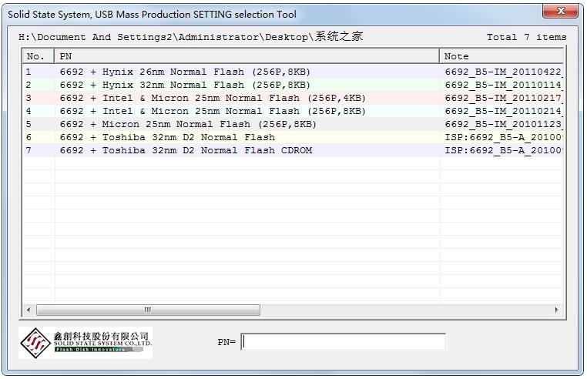Viewport: 587px width, 379px height.
Task: Click the horizontal scrollbar left arrow
Action: 29,310
